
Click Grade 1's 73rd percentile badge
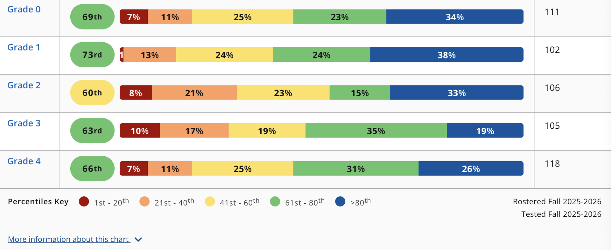click(x=92, y=55)
